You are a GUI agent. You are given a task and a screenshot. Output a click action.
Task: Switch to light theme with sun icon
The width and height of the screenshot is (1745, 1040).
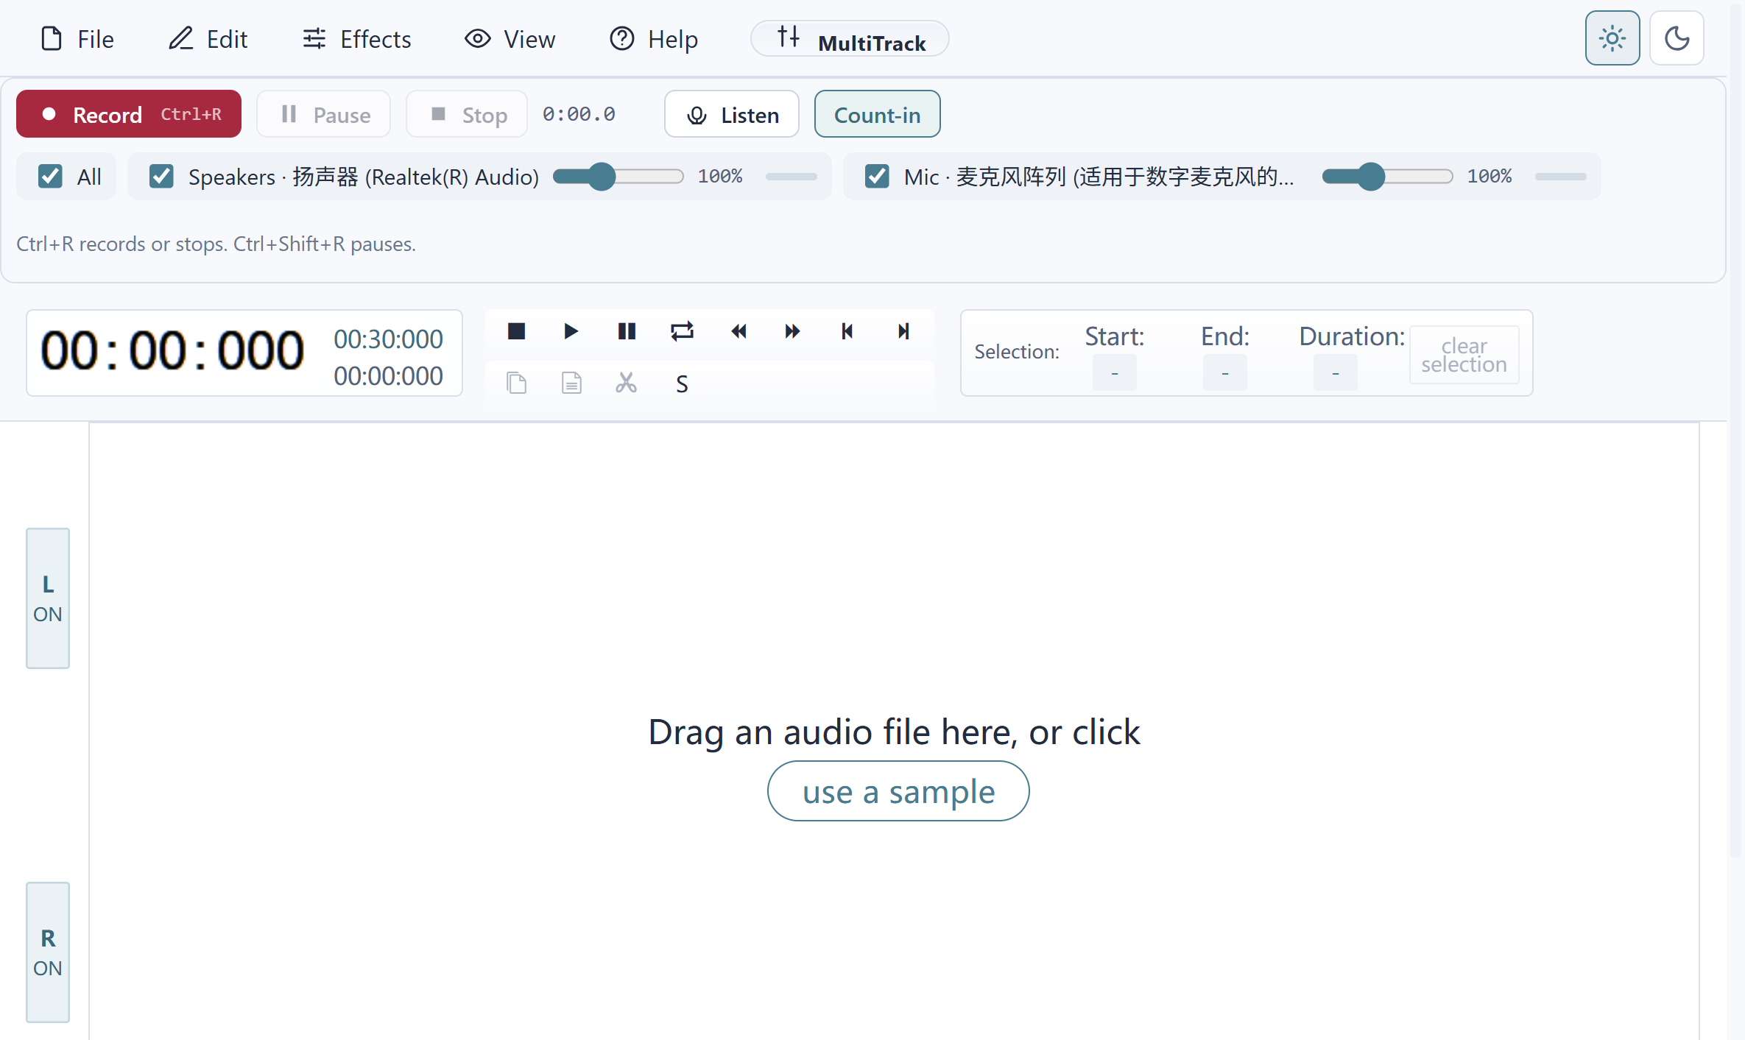[1612, 38]
